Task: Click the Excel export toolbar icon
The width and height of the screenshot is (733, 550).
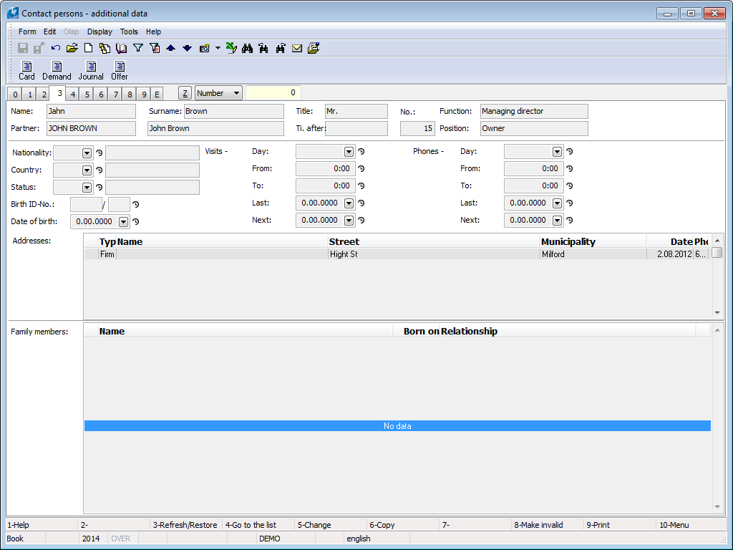Action: click(x=231, y=48)
